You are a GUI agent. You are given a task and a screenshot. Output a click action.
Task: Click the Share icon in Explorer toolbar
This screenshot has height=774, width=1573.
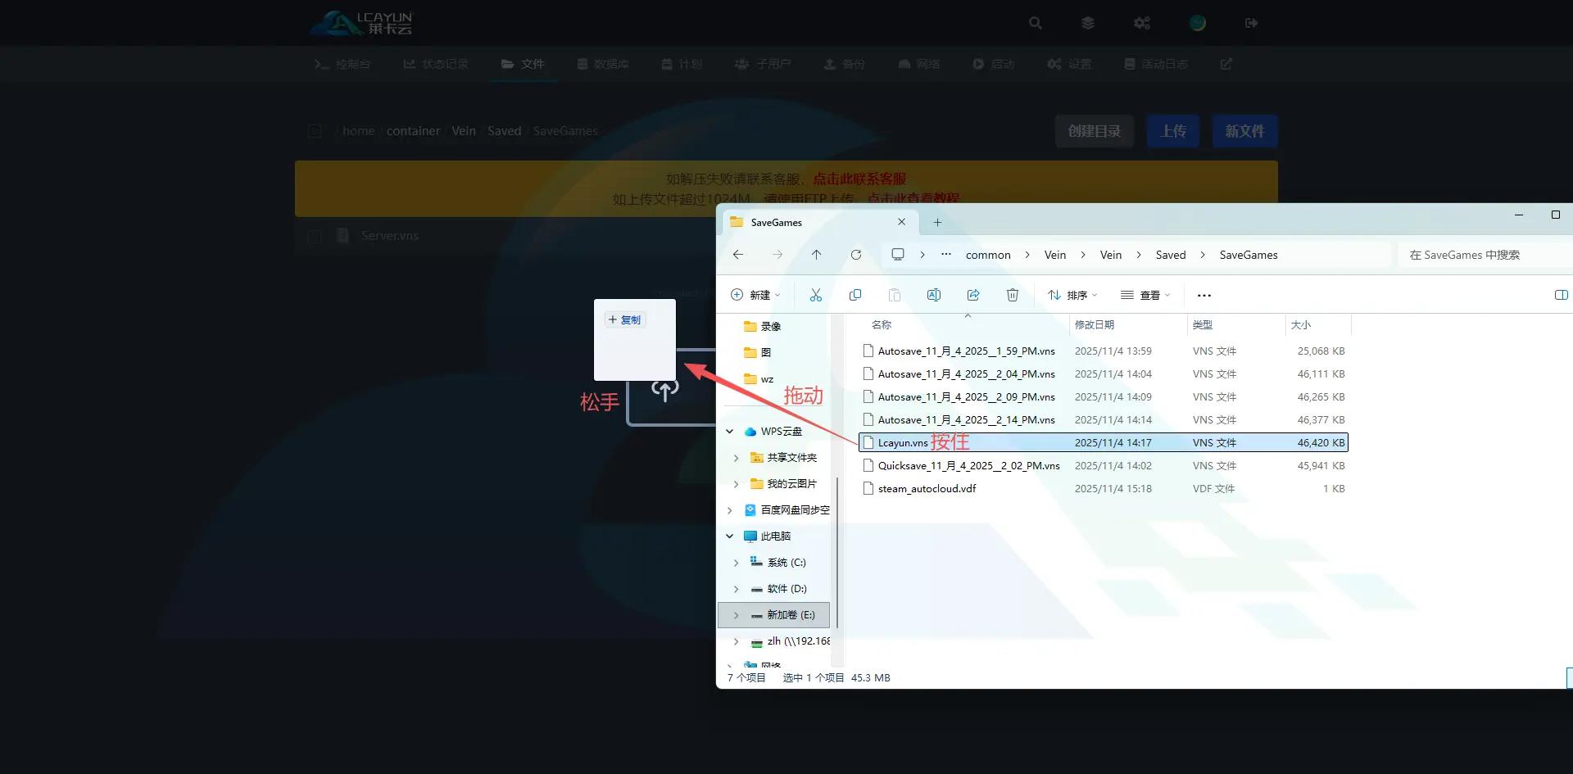click(973, 295)
